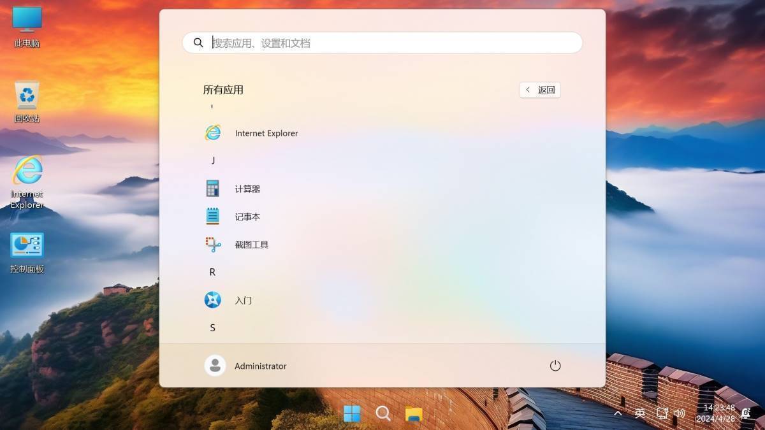Open File Explorer from the taskbar
The height and width of the screenshot is (430, 765).
[x=413, y=413]
